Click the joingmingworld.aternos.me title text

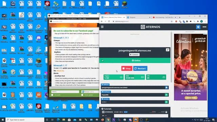(135, 50)
